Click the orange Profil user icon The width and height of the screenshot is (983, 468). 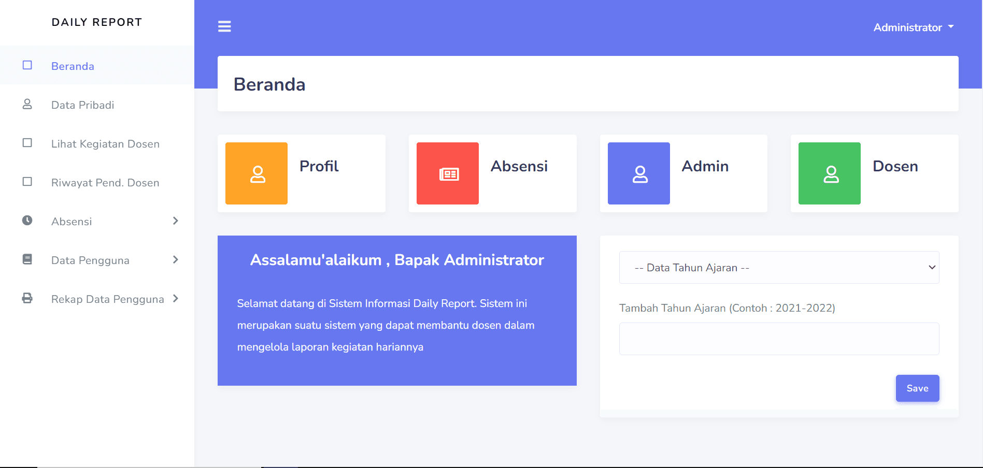(x=257, y=174)
